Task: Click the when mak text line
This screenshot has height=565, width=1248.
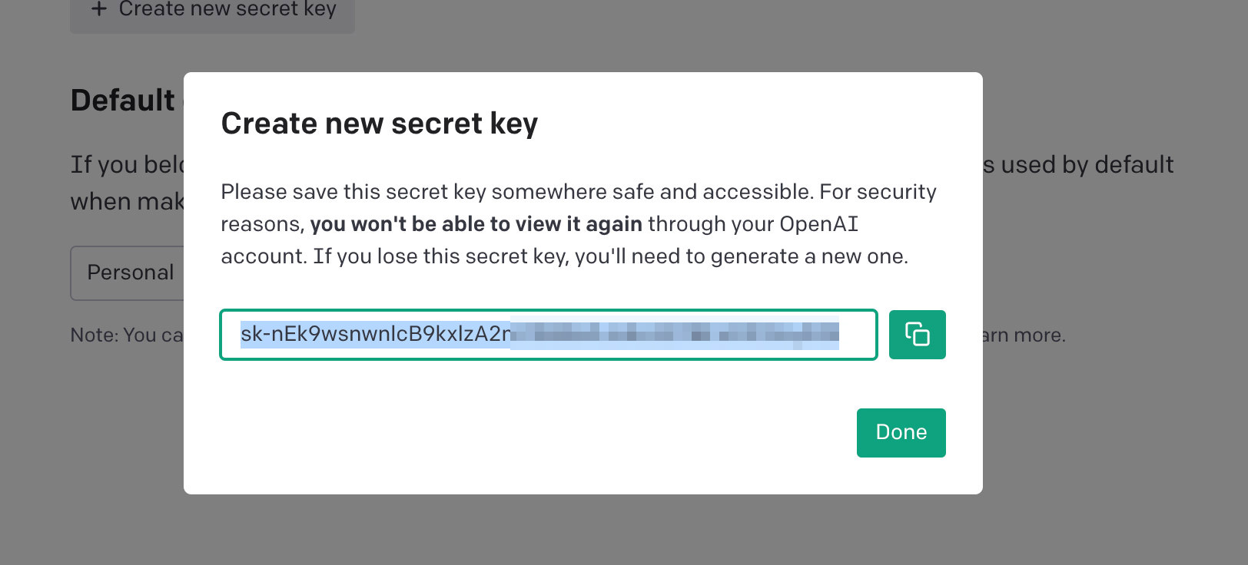Action: pos(128,202)
